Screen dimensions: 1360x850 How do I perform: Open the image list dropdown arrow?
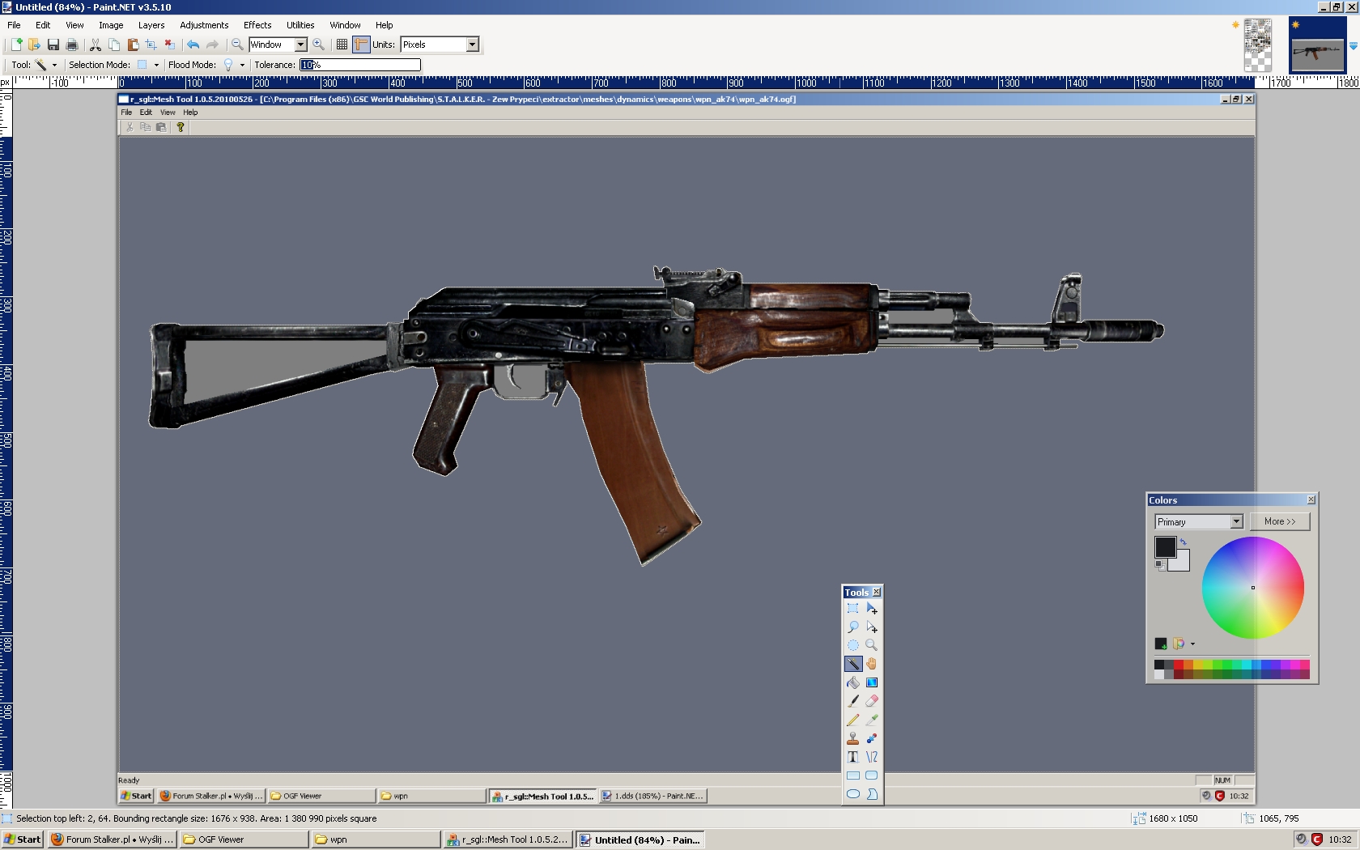[1353, 46]
